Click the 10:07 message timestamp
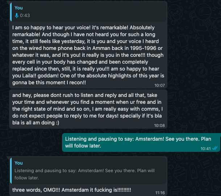 [159, 85]
